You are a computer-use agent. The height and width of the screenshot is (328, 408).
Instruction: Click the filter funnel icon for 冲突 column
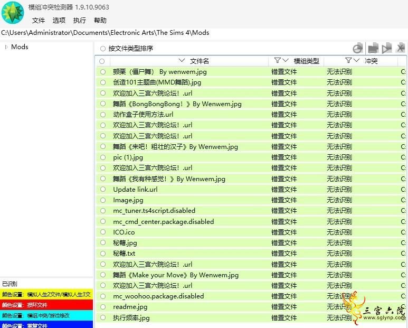pyautogui.click(x=348, y=61)
